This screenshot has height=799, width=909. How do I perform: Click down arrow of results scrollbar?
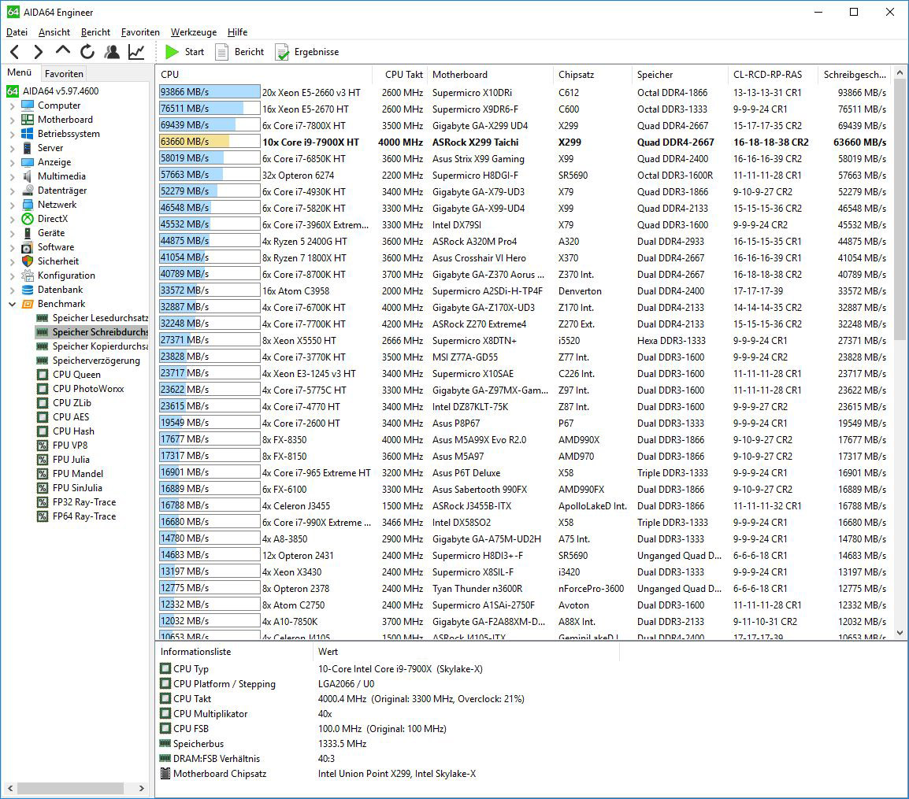pos(900,633)
